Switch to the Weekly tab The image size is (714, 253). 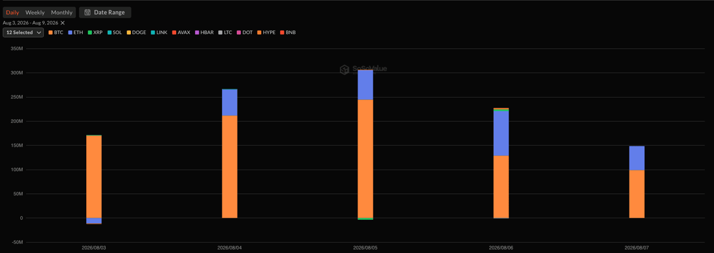click(35, 13)
